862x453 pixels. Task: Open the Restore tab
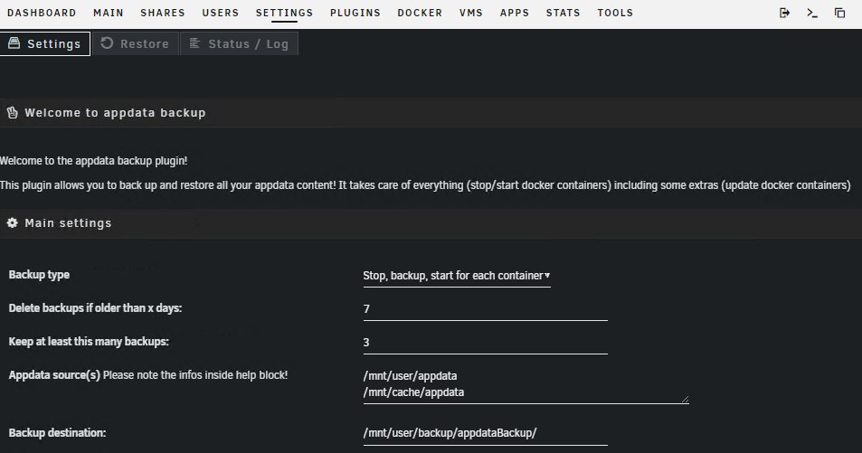135,43
